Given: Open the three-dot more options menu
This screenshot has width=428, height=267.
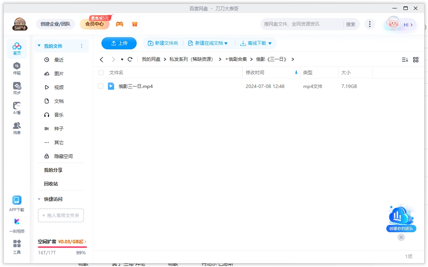Looking at the screenshot, I should click(370, 24).
